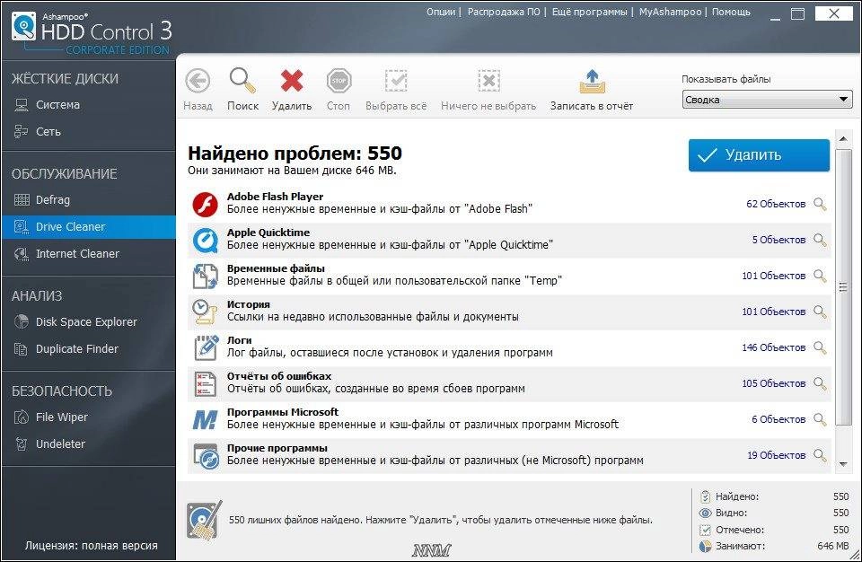Viewport: 862px width, 562px height.
Task: Click the vertical scrollbar thumb
Action: [843, 286]
